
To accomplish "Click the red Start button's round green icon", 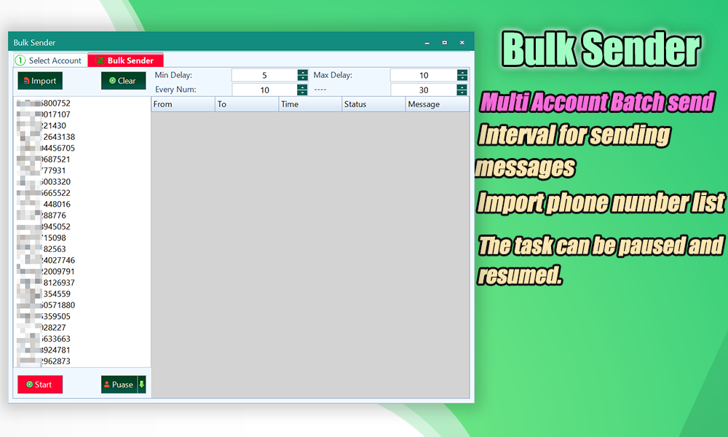I will pos(29,384).
